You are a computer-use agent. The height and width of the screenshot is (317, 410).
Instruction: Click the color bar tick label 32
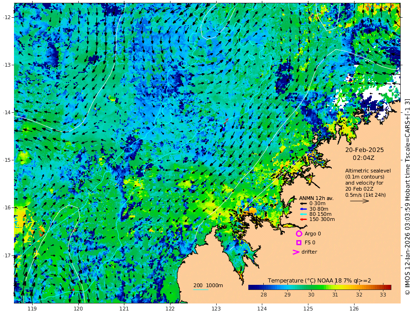(359, 295)
